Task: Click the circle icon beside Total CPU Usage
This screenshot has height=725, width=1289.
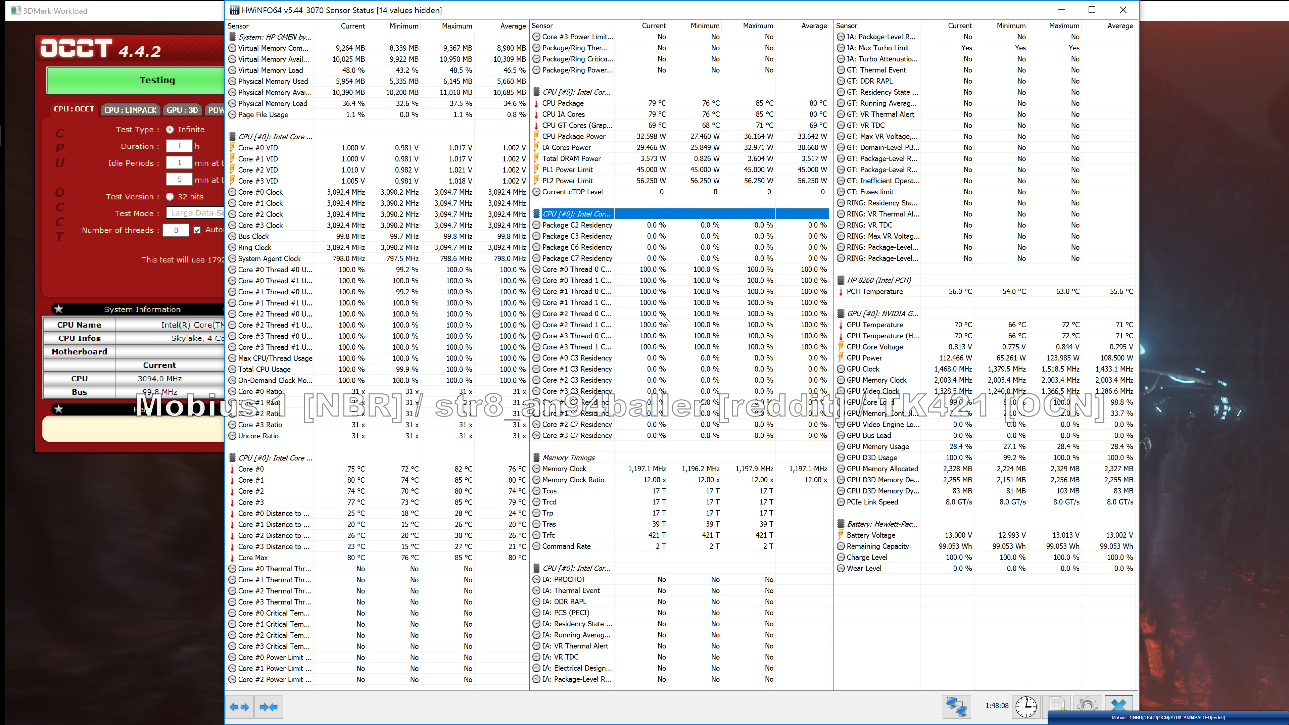Action: [x=232, y=369]
